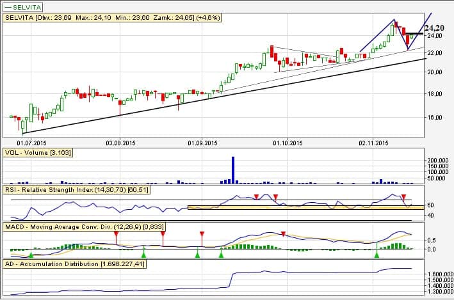Click the first red triangle in RSI panel
The image size is (454, 300).
pos(256,196)
